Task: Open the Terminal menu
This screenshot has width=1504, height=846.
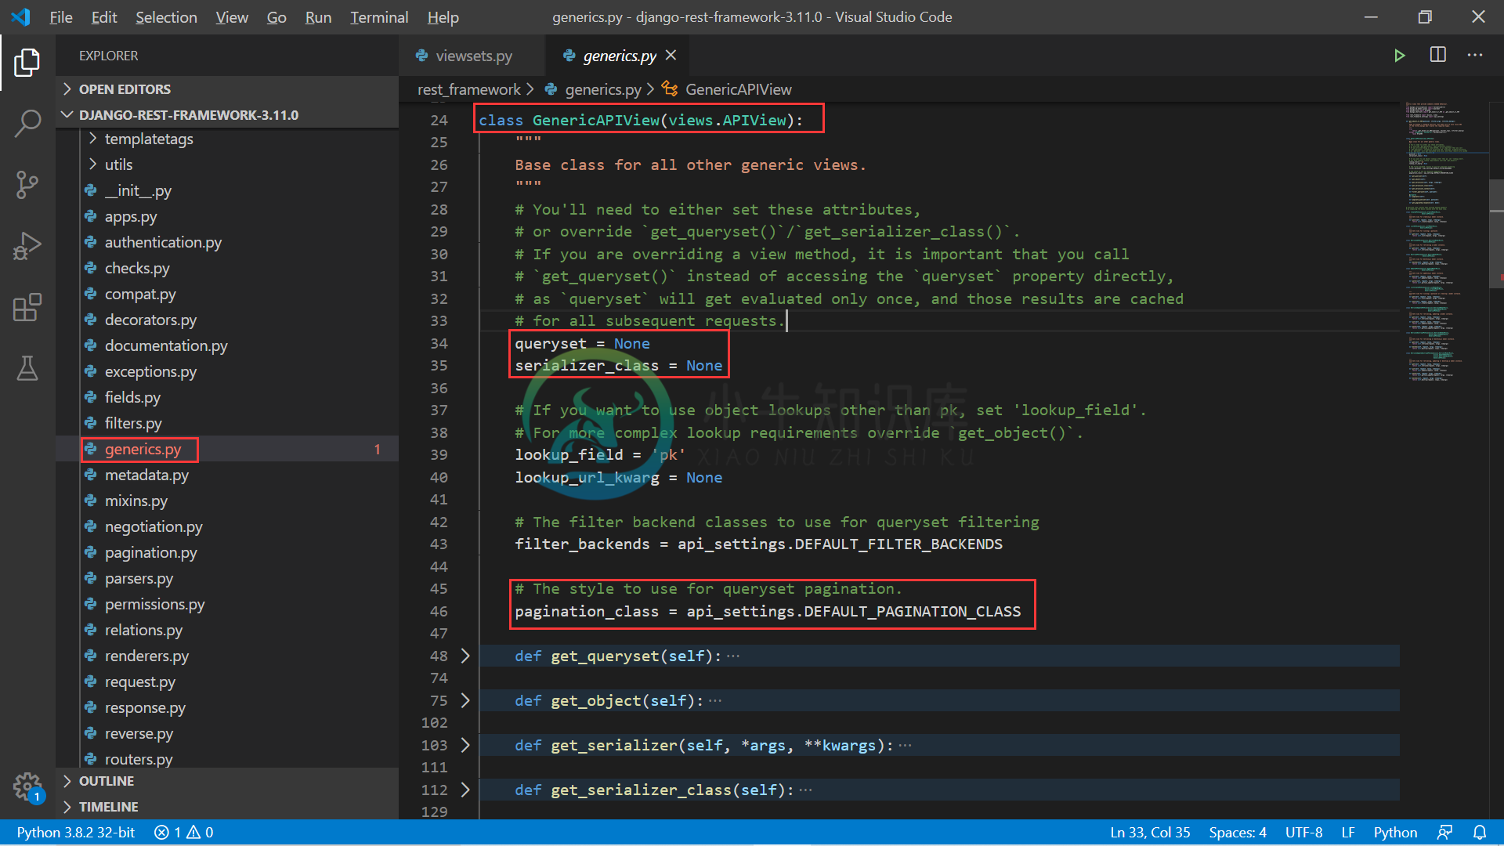Action: (x=379, y=16)
